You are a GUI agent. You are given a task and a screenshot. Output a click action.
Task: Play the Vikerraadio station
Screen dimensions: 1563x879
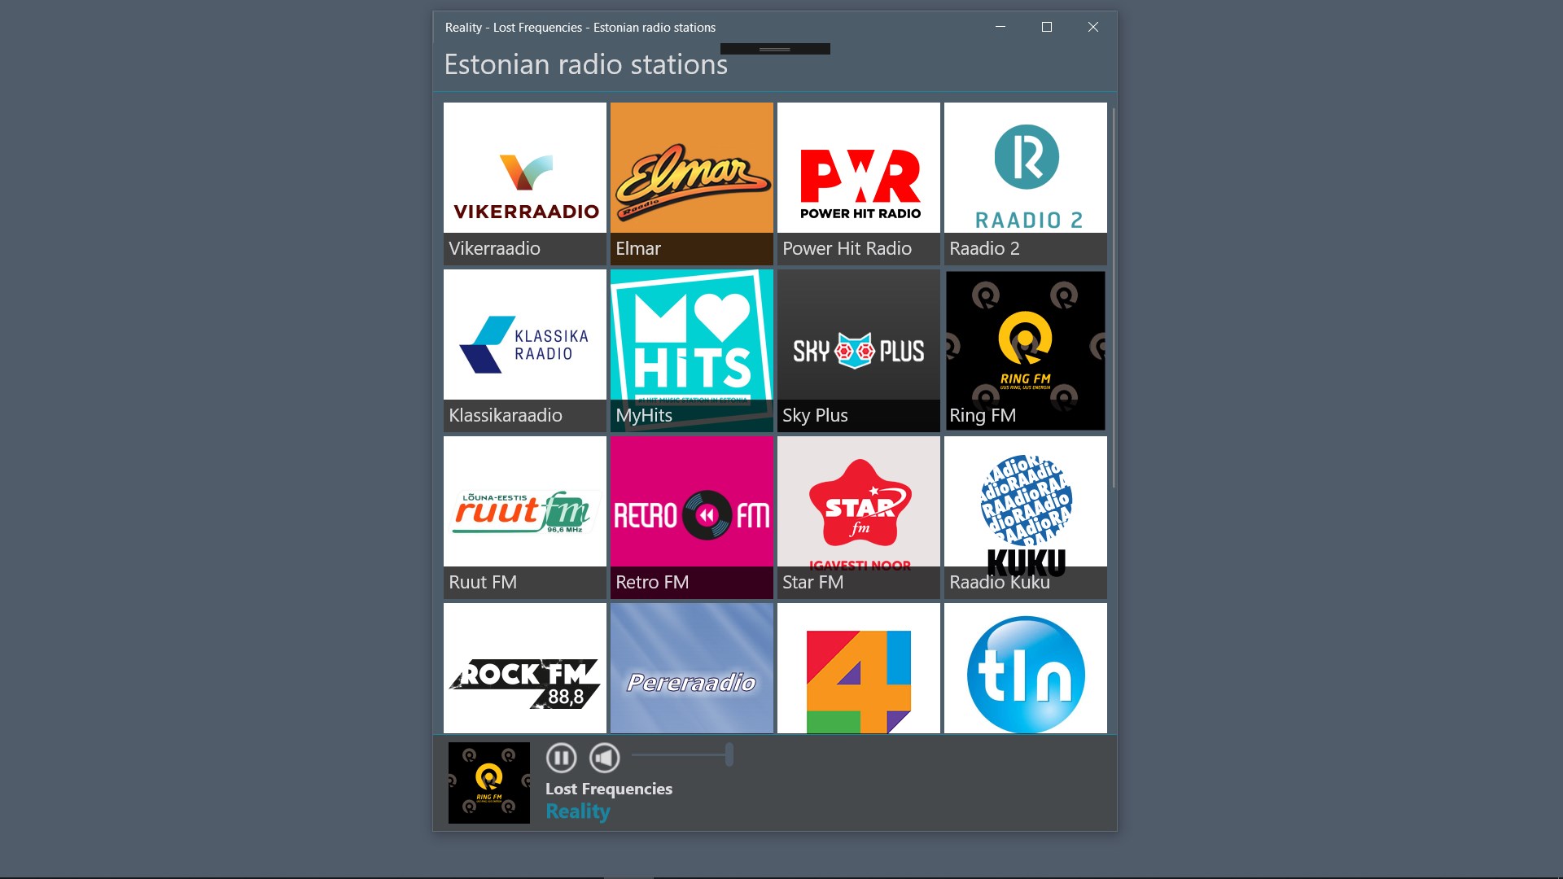(x=524, y=182)
